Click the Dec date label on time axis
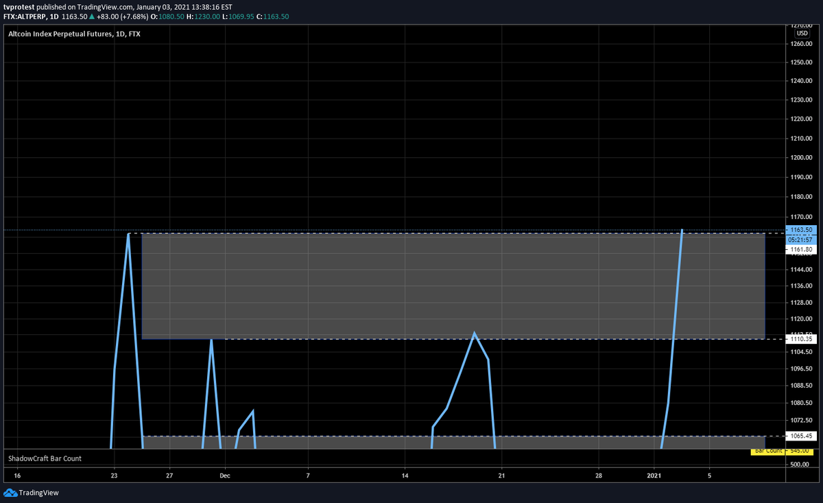823x503 pixels. click(226, 475)
